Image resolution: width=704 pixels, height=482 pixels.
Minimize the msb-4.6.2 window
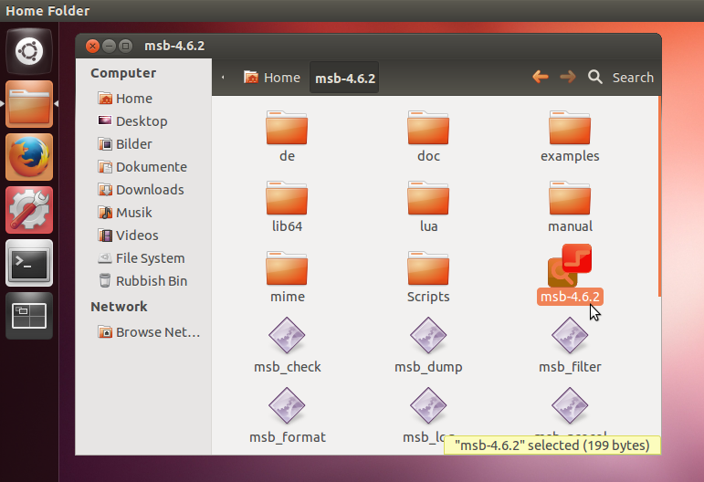[109, 46]
